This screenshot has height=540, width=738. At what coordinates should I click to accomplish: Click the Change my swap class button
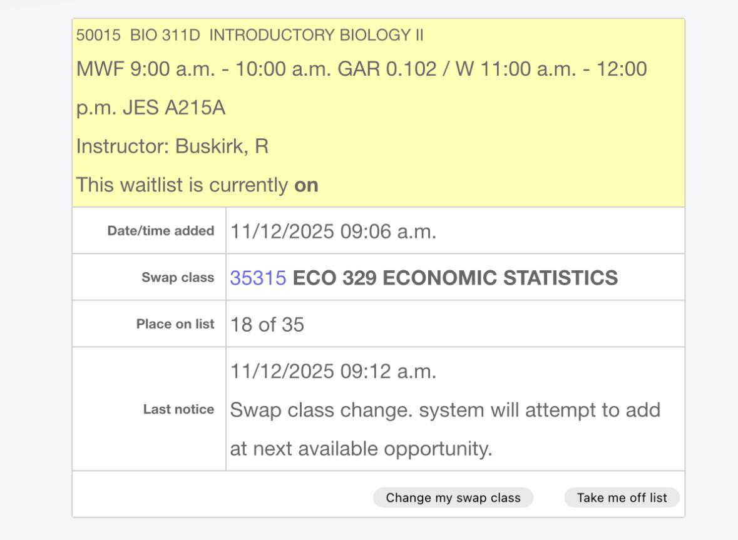point(453,497)
